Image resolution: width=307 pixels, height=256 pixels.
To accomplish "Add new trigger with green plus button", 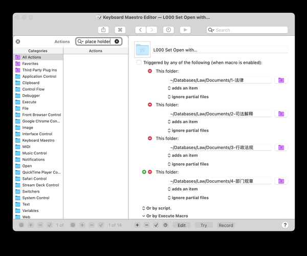I will pyautogui.click(x=144, y=172).
